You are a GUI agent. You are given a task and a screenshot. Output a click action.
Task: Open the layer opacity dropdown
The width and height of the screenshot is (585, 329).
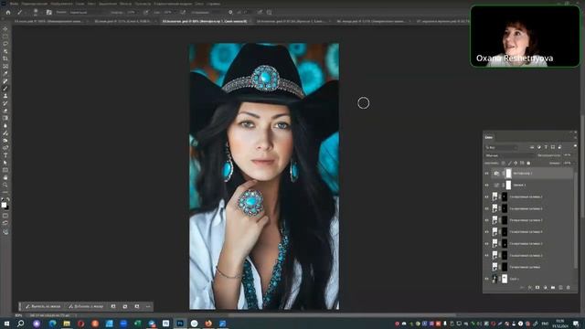568,155
